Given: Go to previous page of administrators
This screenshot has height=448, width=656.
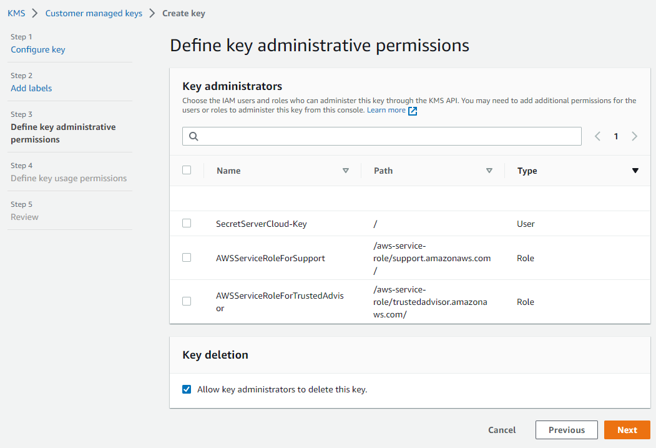Looking at the screenshot, I should (x=597, y=136).
